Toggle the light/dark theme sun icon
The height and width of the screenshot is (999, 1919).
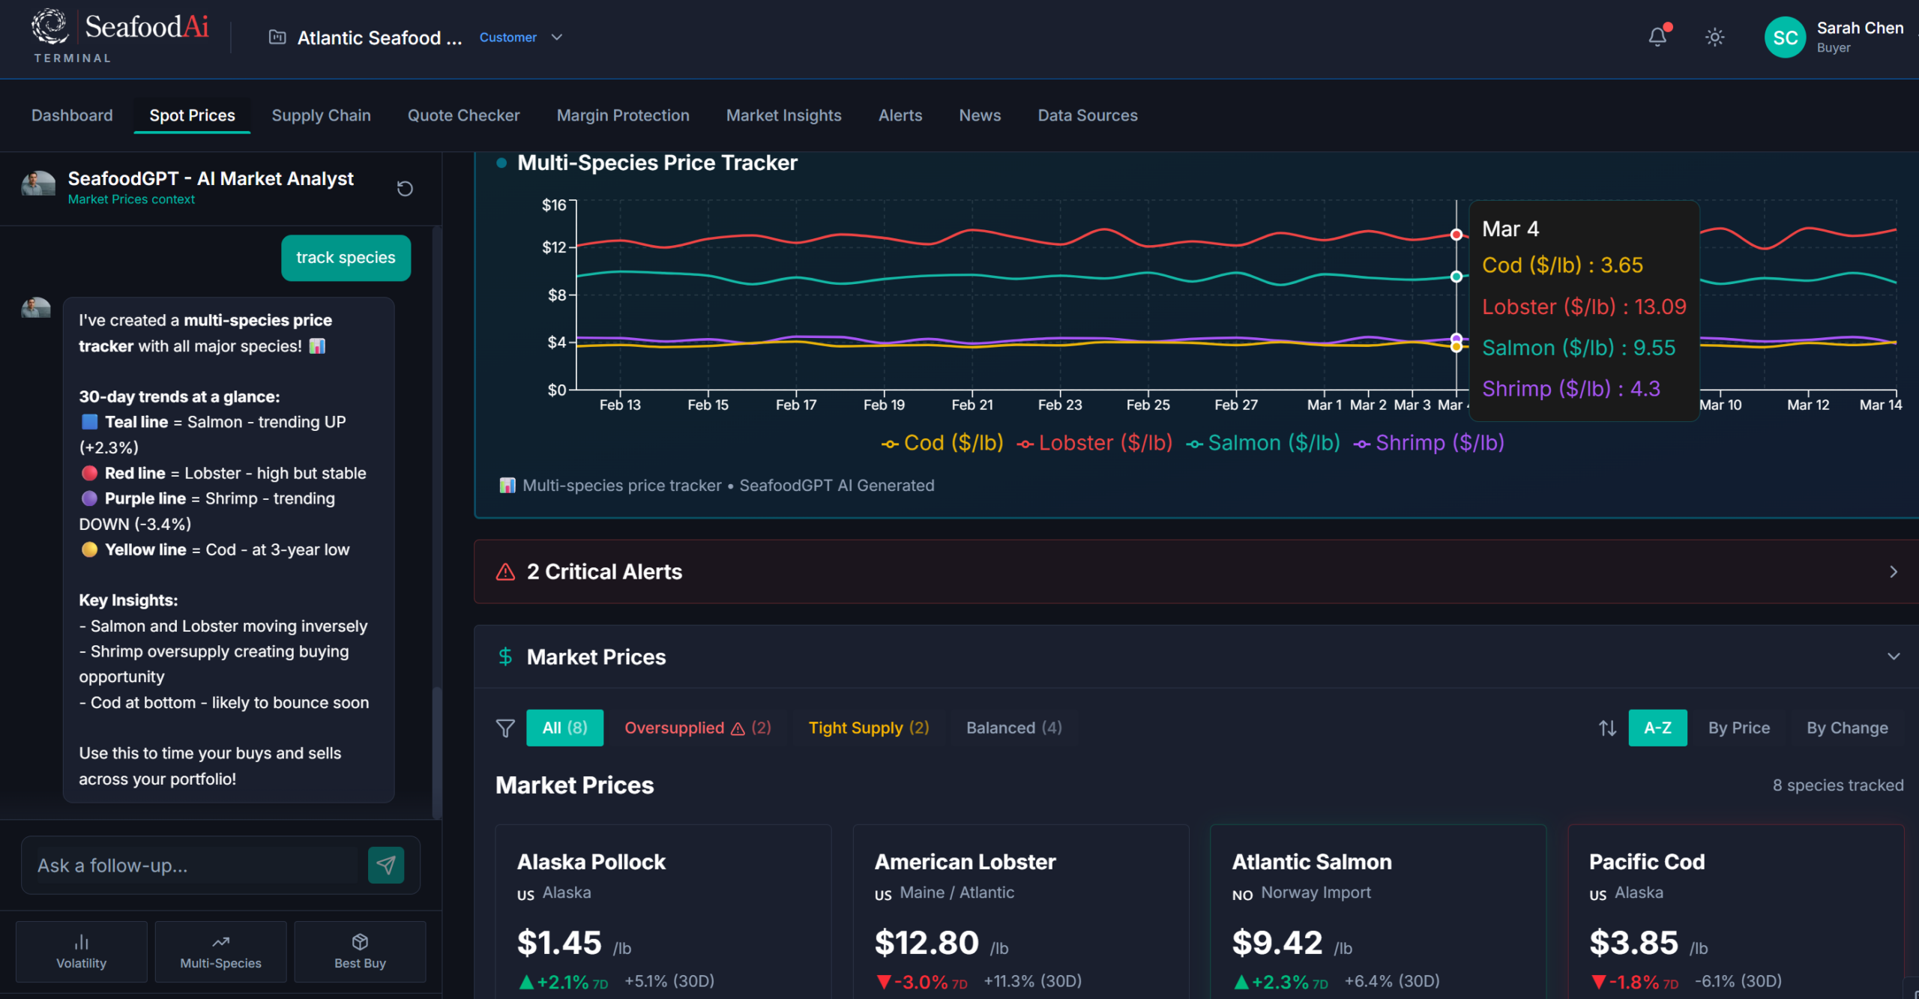coord(1714,37)
